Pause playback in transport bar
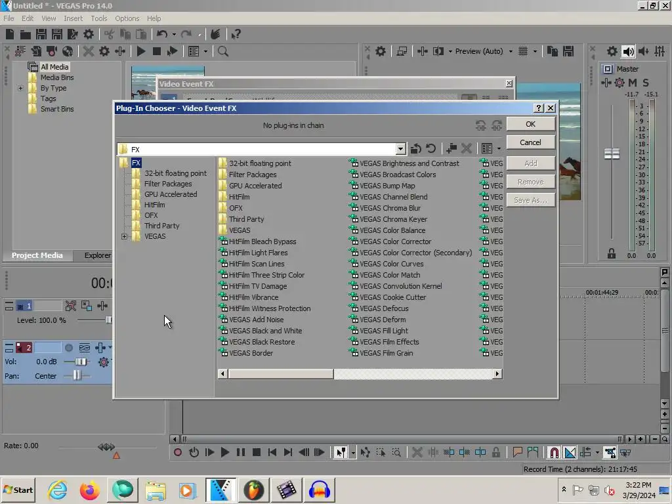672x504 pixels. 241,452
